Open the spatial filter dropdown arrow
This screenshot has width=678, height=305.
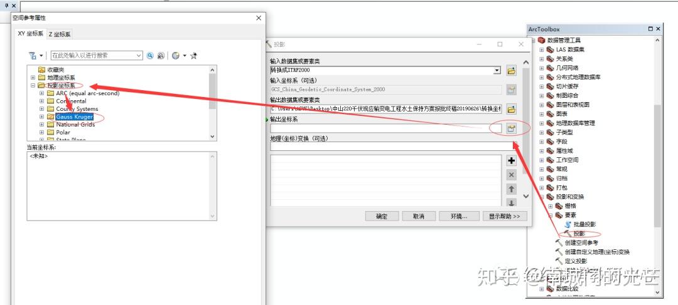coord(41,56)
